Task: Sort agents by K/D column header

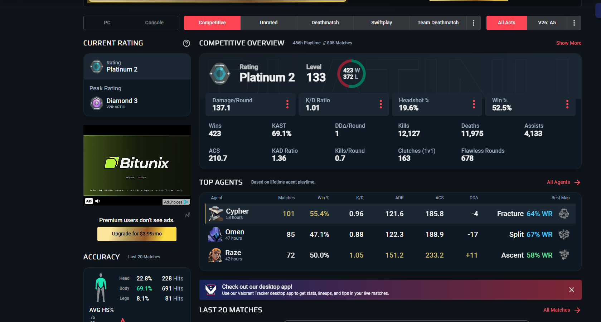Action: point(360,198)
